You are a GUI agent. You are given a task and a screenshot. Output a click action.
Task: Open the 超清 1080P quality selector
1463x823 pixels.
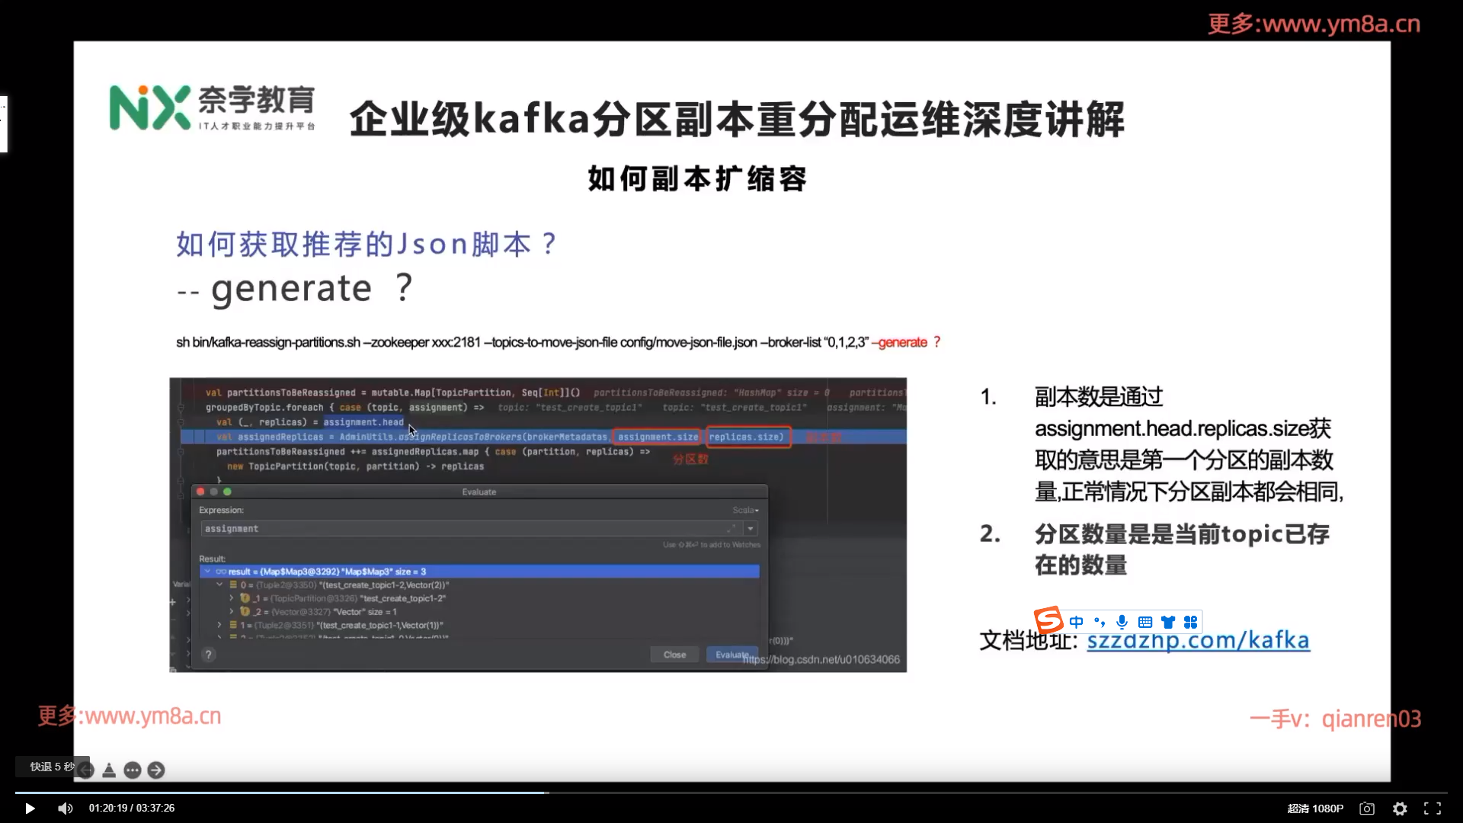click(x=1315, y=809)
